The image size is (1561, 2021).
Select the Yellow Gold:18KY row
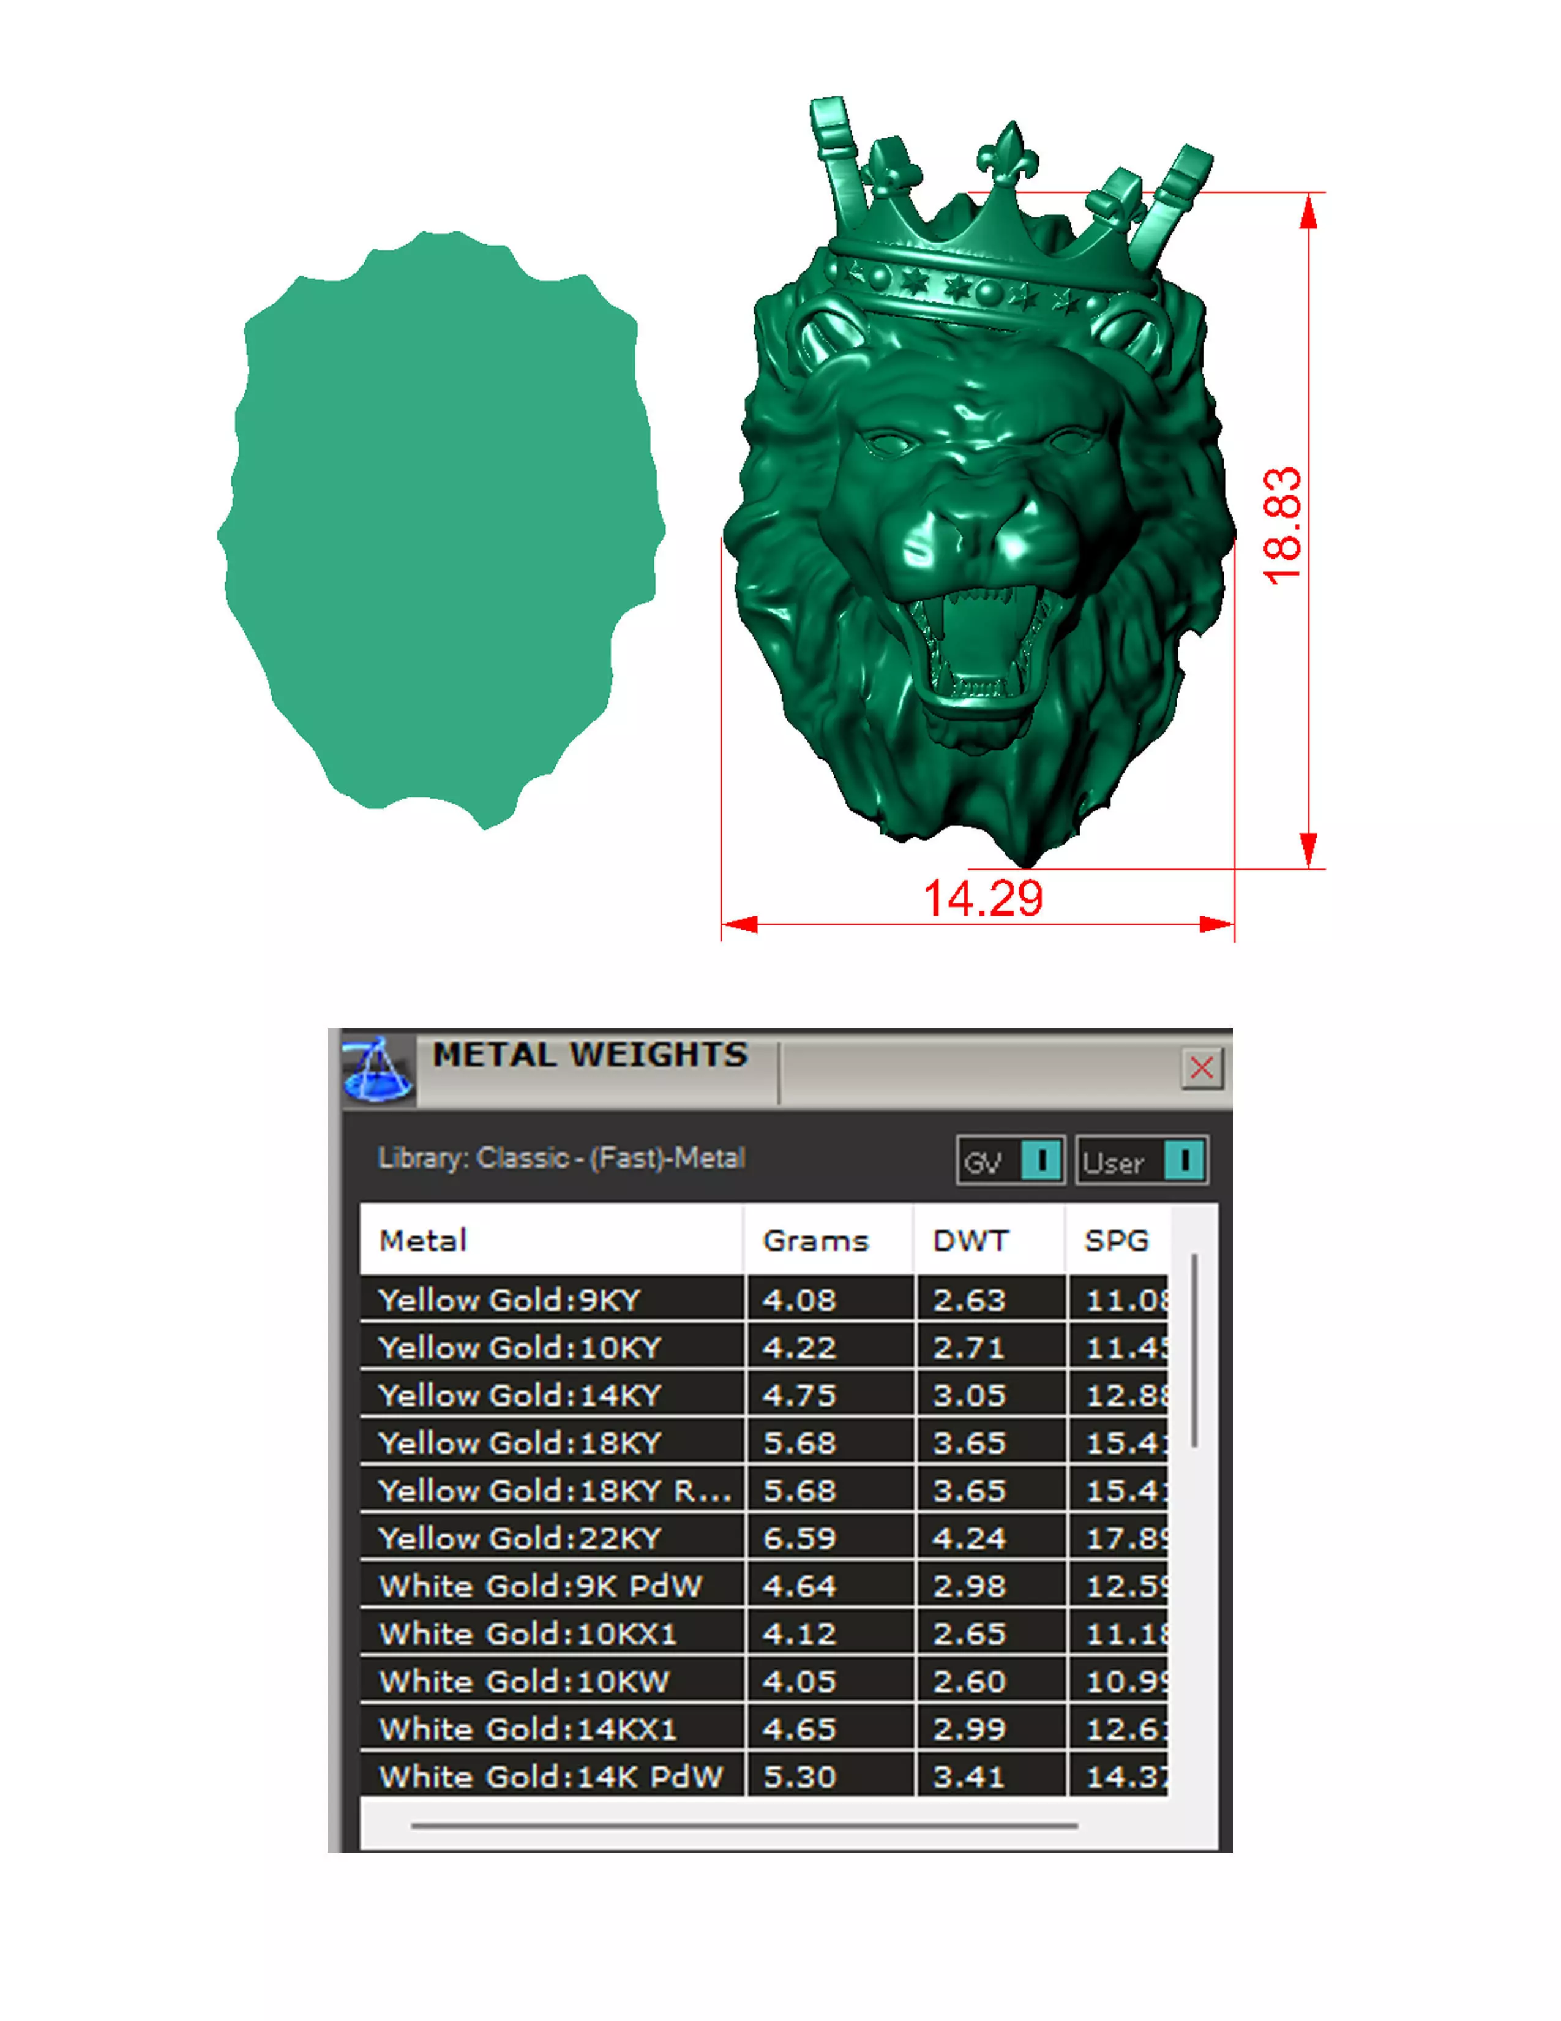point(764,1443)
